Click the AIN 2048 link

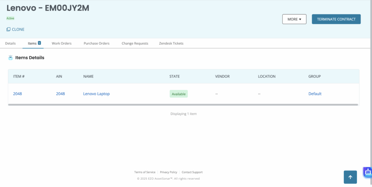[x=60, y=94]
